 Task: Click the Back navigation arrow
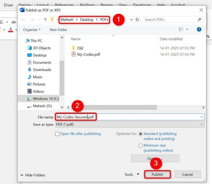(x=23, y=20)
